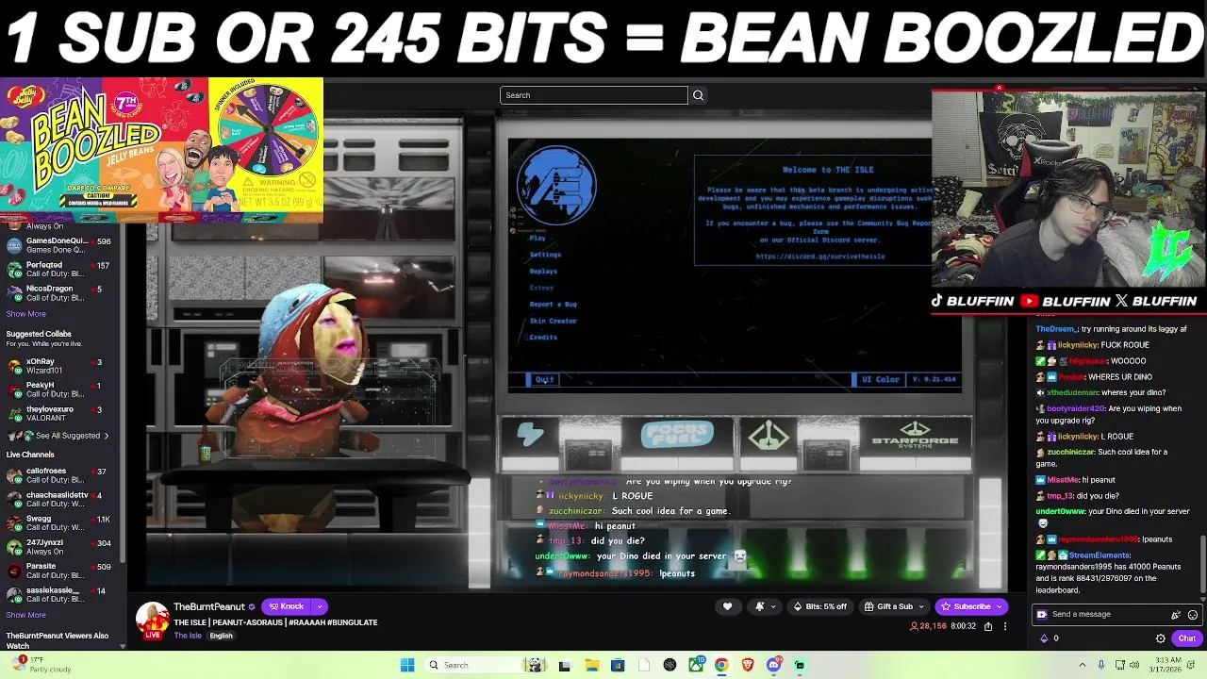Click undertOwww username in chat

pyautogui.click(x=1060, y=511)
